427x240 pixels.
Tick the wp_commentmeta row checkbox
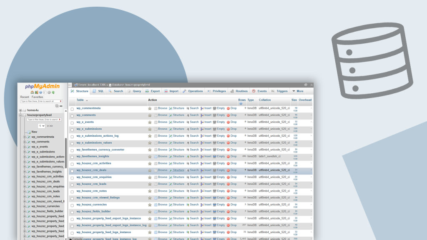(x=72, y=109)
